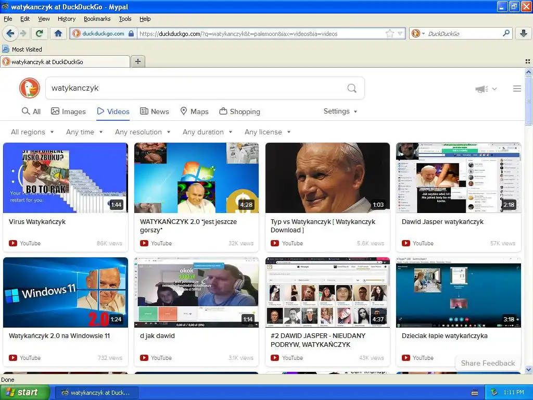
Task: Click the Mypal taskbar window button
Action: coord(96,393)
